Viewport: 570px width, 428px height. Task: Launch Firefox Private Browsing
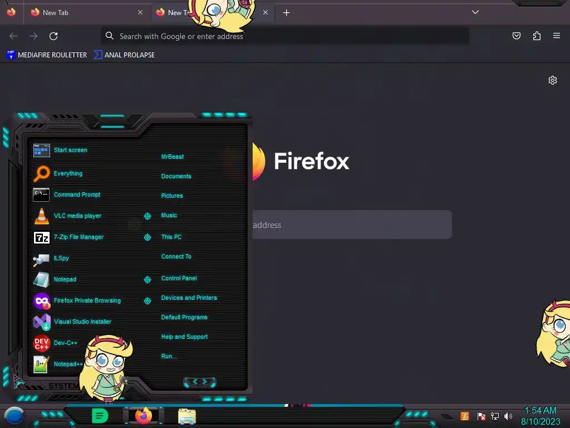click(x=77, y=300)
